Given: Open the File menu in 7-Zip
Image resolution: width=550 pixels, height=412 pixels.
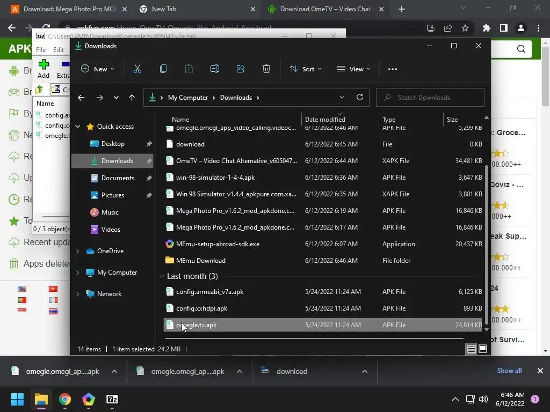Looking at the screenshot, I should [x=41, y=50].
